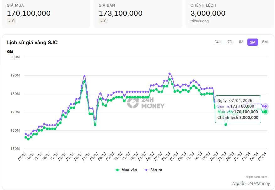This screenshot has width=275, height=190.
Task: Click the active 3M range button
Action: [252, 42]
